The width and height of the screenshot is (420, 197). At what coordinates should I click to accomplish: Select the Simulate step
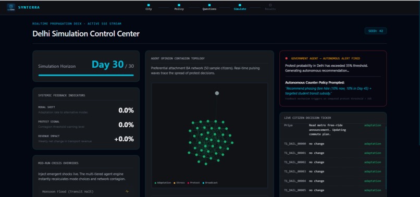pyautogui.click(x=240, y=7)
